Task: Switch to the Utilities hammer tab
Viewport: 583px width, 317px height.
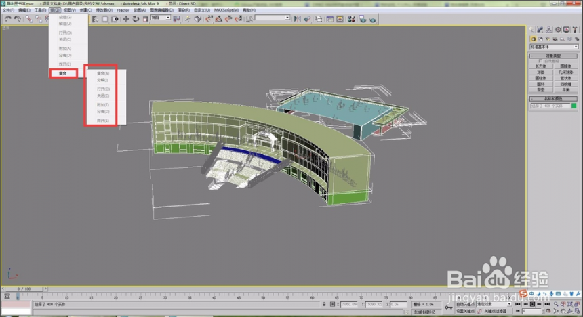Action: 575,29
